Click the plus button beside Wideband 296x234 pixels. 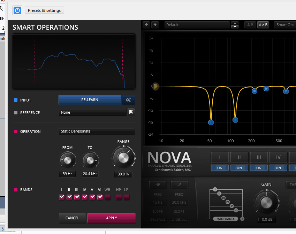[242, 219]
